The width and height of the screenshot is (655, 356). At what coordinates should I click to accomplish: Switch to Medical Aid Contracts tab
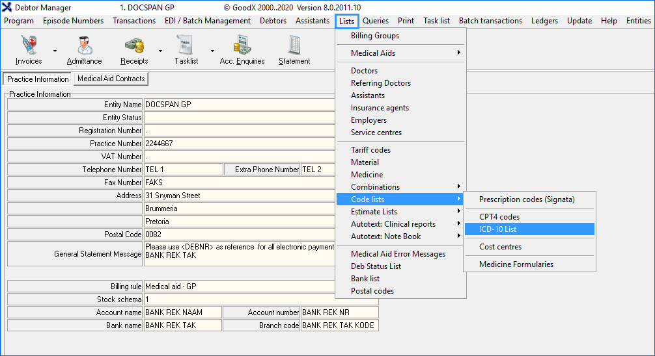111,79
